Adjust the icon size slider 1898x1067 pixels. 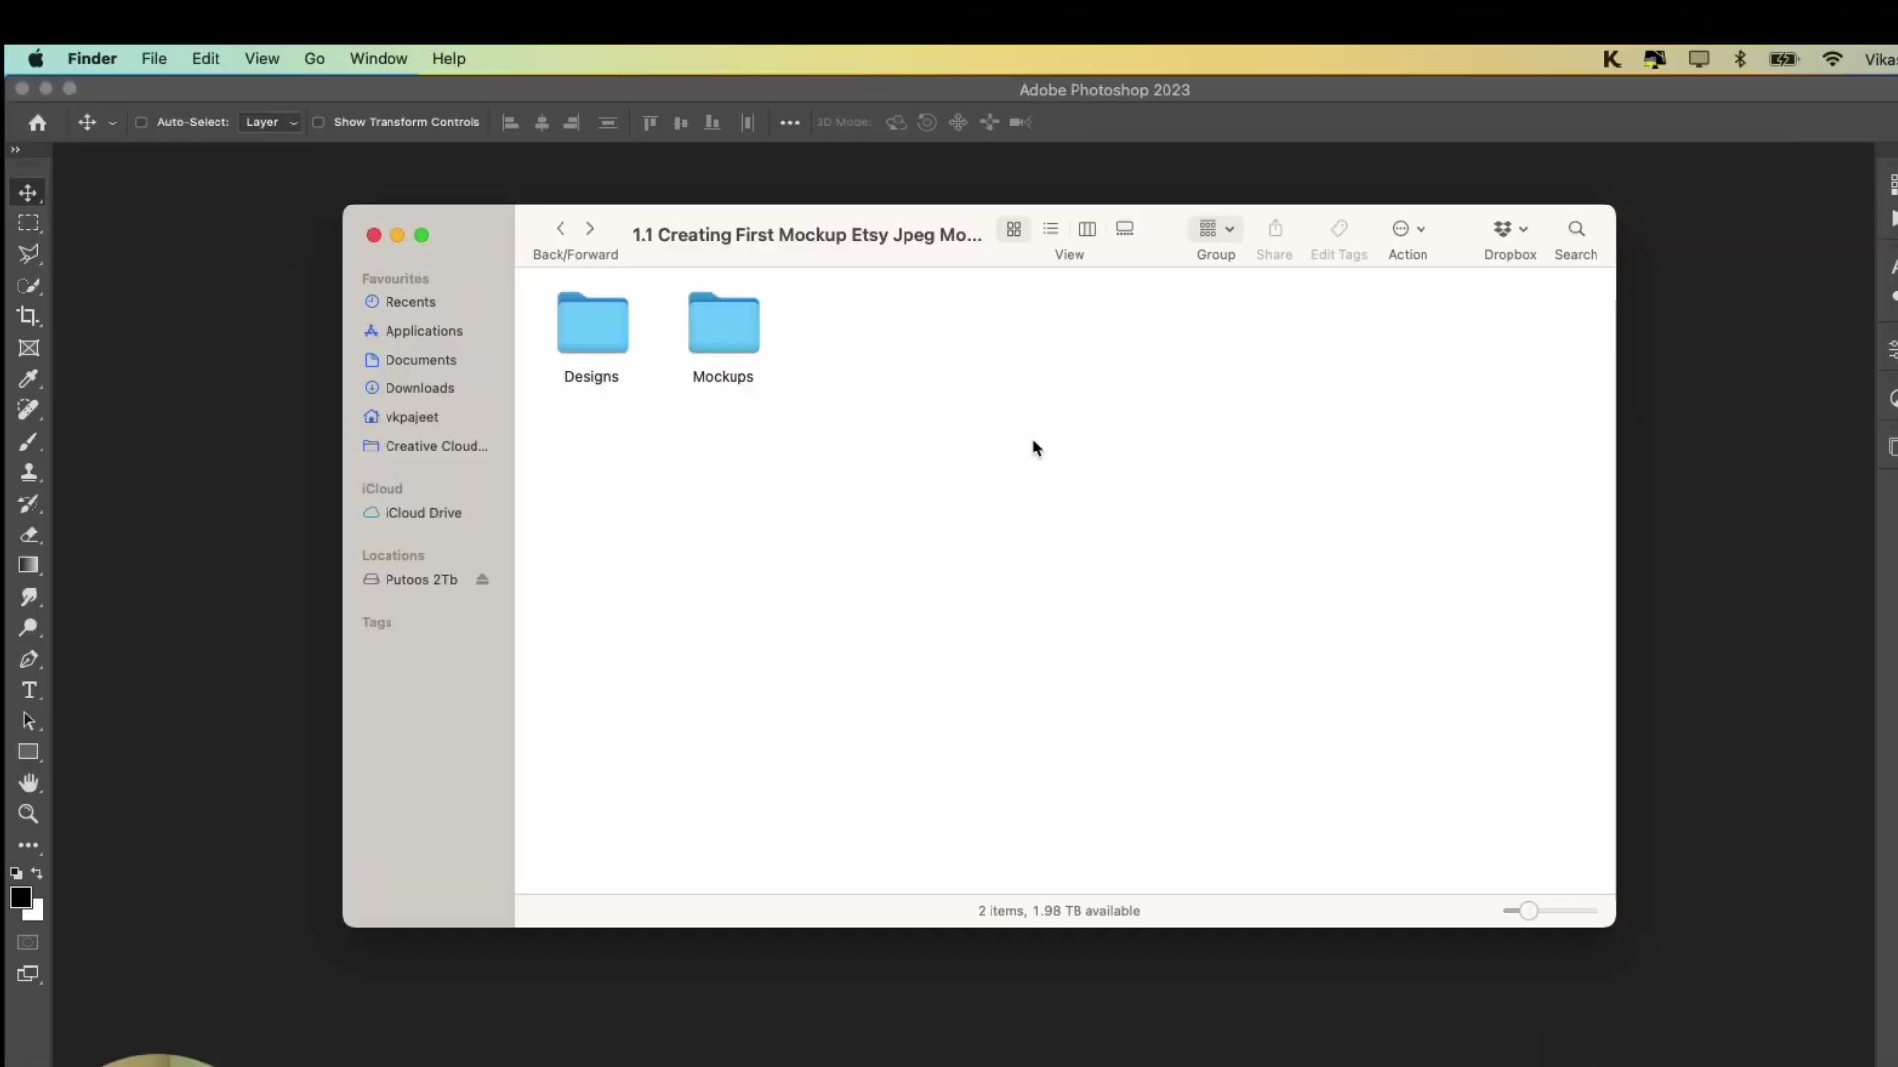click(x=1528, y=910)
